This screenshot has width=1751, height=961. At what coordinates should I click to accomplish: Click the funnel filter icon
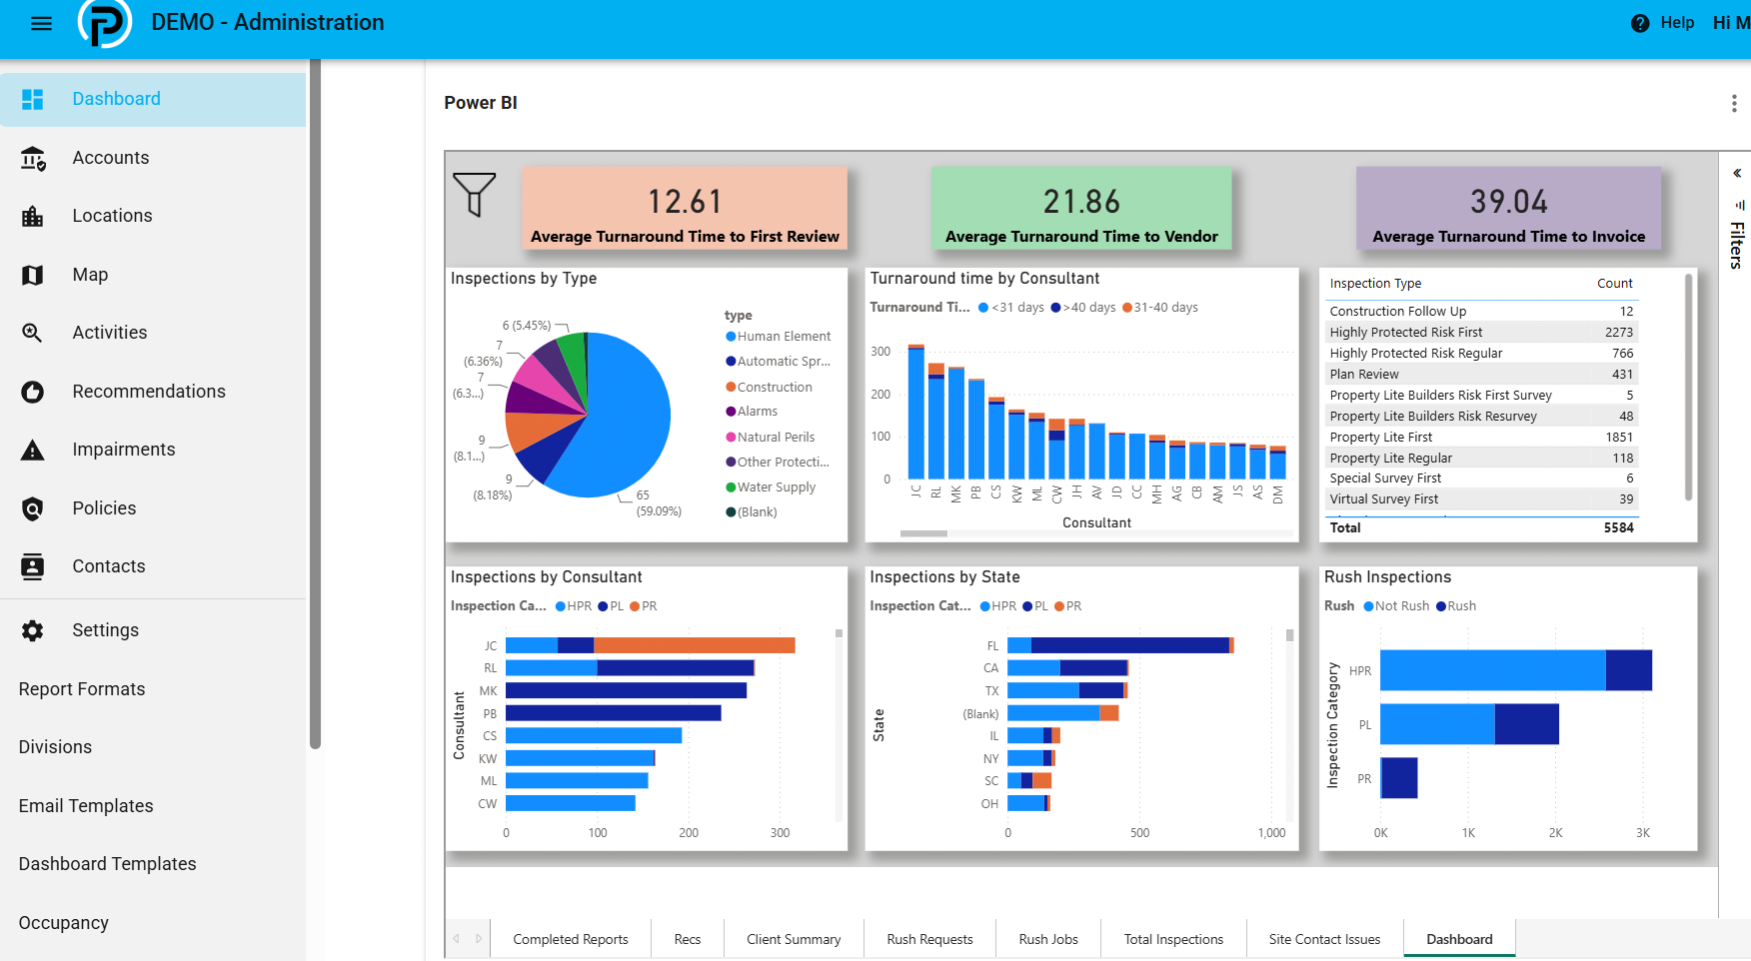click(x=474, y=195)
